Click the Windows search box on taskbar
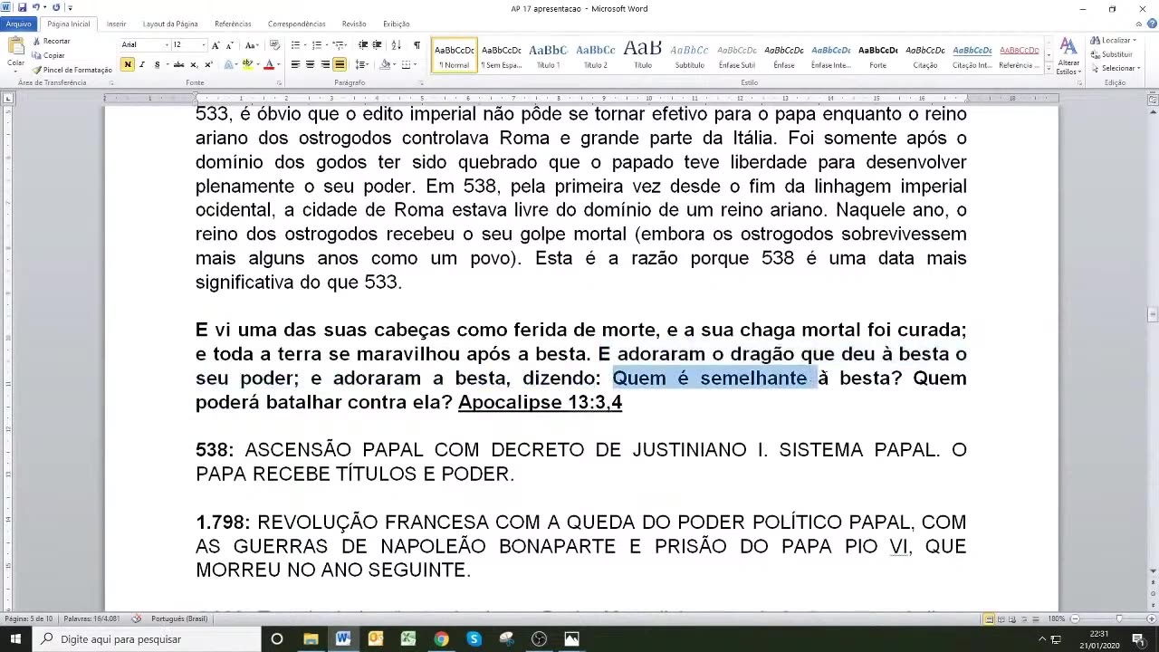Viewport: 1159px width, 652px height. tap(147, 638)
